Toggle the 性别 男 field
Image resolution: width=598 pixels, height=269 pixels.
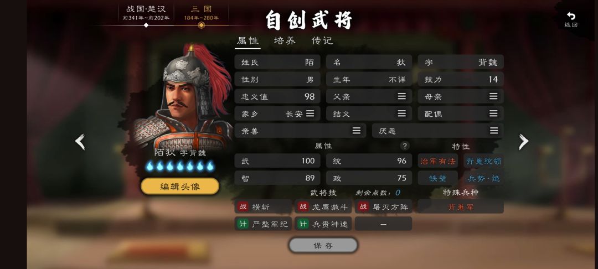[277, 79]
